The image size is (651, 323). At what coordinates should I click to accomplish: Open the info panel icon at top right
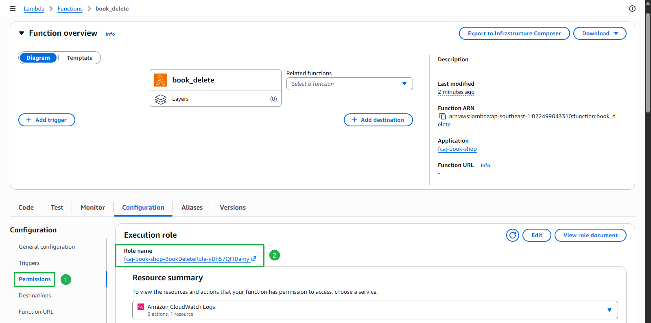tap(632, 9)
